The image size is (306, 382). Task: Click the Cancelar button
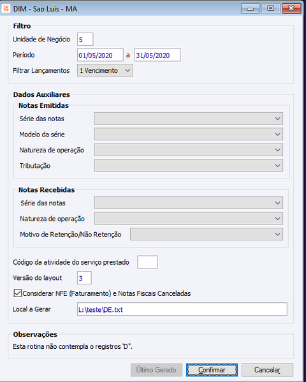(x=267, y=370)
